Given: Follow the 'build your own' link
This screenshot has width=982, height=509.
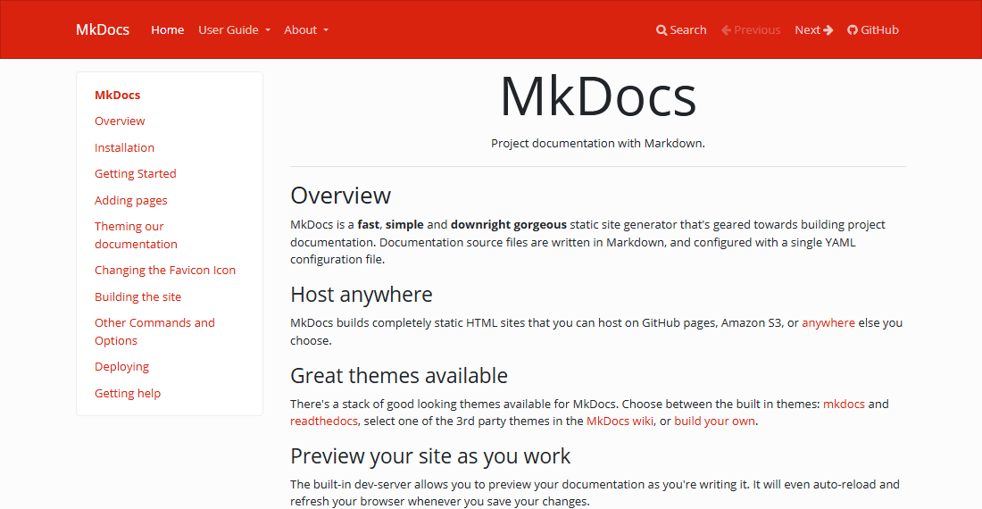Looking at the screenshot, I should tap(714, 421).
